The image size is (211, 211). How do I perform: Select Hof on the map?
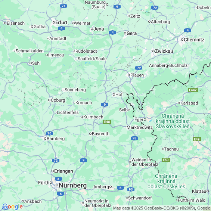coord(118,94)
